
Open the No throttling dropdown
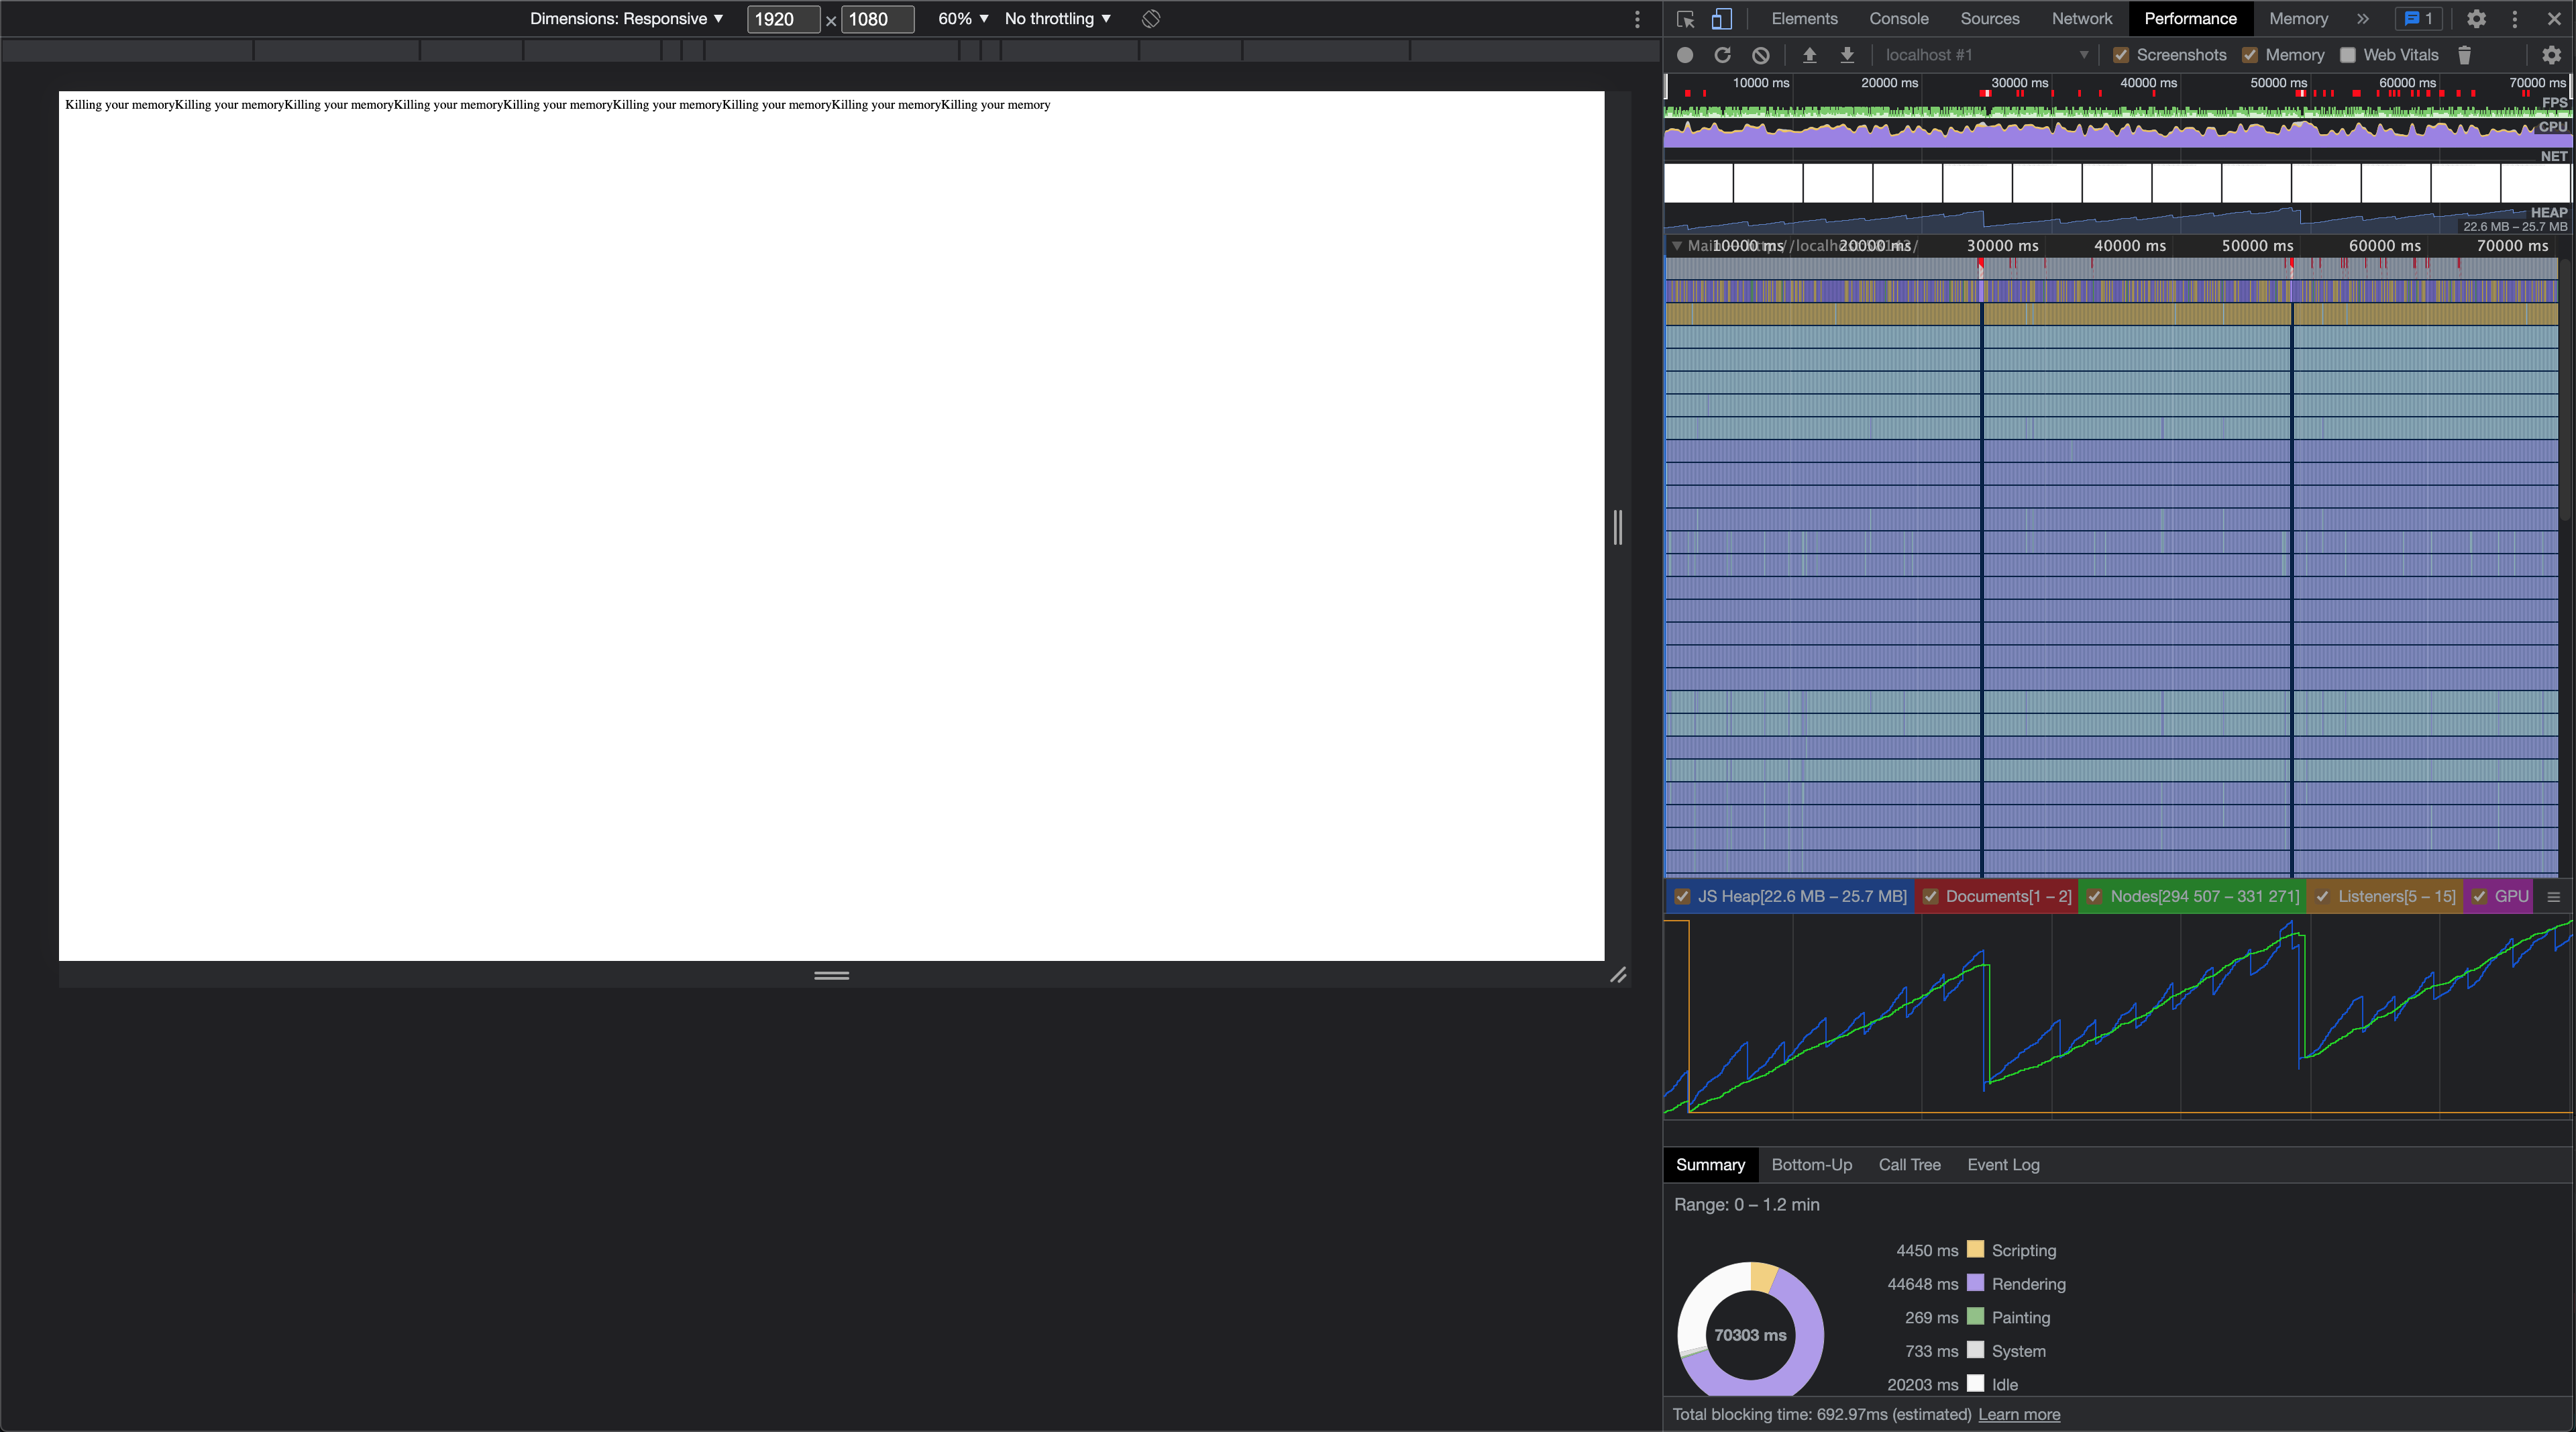tap(1057, 19)
